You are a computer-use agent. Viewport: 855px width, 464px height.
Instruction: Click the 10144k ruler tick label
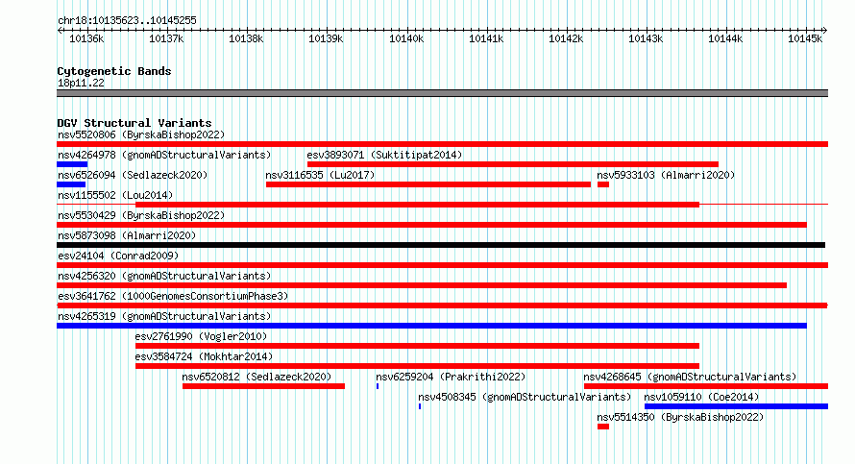coord(725,38)
